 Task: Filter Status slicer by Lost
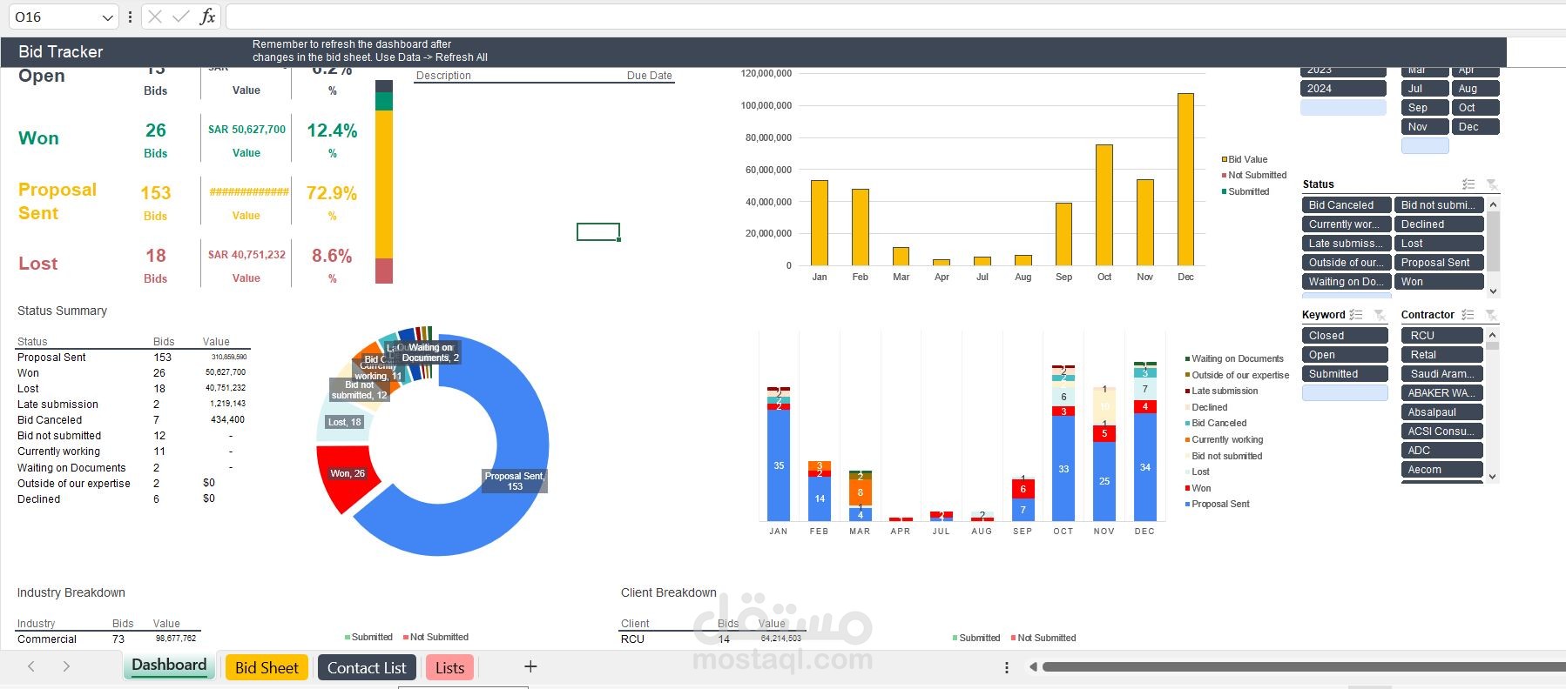coord(1439,244)
